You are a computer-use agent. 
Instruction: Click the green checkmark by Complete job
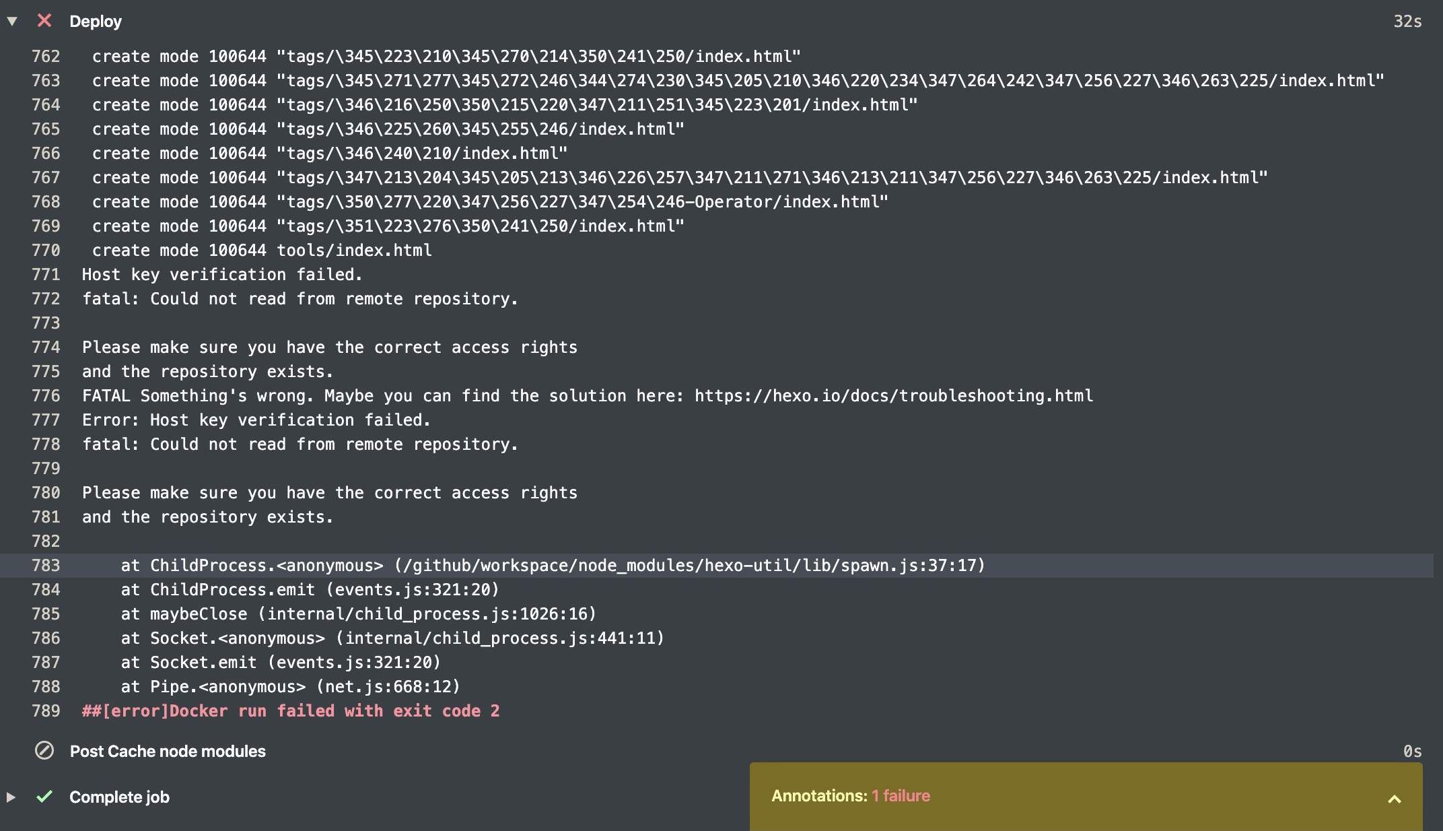[44, 797]
